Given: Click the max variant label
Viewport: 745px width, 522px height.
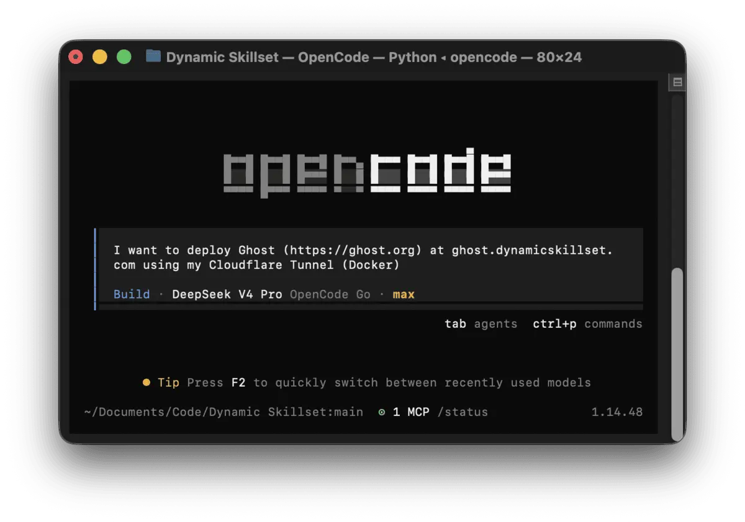Looking at the screenshot, I should click(404, 294).
